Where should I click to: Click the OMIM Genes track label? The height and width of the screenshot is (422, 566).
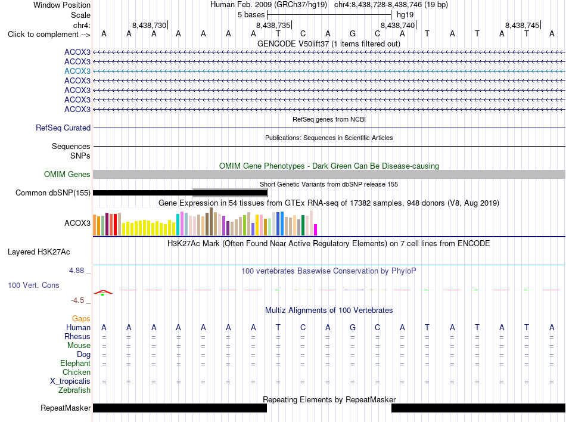pos(67,175)
